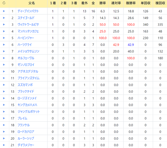167x148 pixels.
Task: Open the ハービンジャー sire link
Action: (26, 38)
